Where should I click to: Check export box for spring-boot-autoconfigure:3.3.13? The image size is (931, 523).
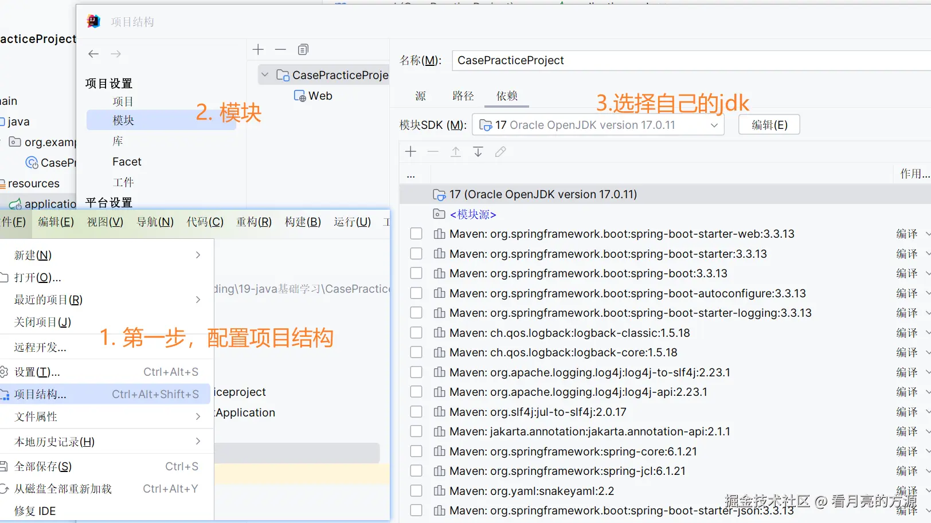click(x=416, y=293)
